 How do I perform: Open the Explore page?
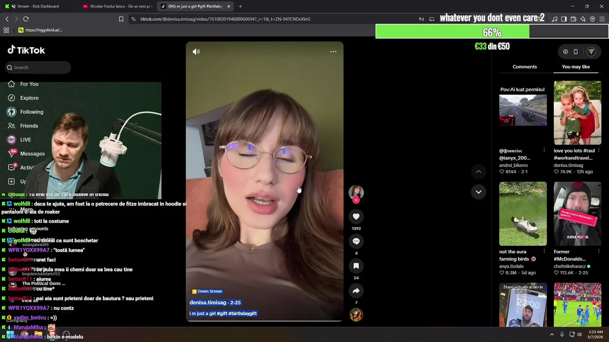[23, 98]
